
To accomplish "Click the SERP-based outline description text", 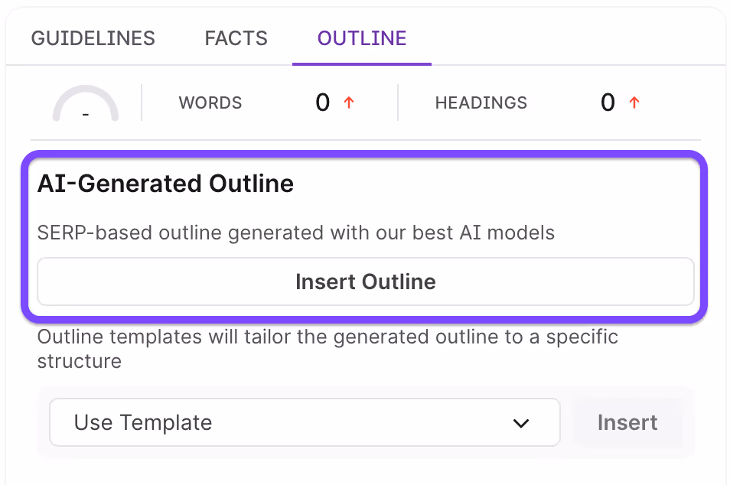I will pos(295,233).
